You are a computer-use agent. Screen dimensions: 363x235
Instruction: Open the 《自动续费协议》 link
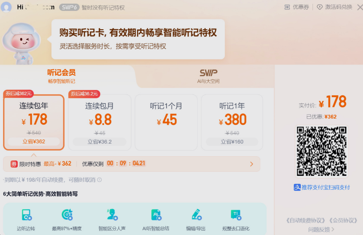coord(306,220)
